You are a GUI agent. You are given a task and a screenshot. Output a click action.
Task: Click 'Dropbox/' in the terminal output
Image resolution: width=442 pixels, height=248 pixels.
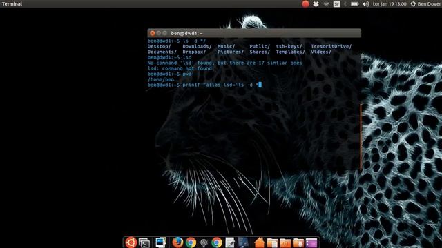[x=194, y=52]
